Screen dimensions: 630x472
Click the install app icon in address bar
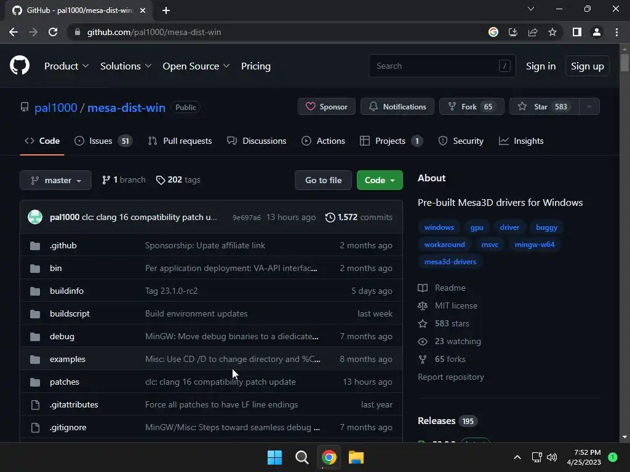pyautogui.click(x=513, y=32)
